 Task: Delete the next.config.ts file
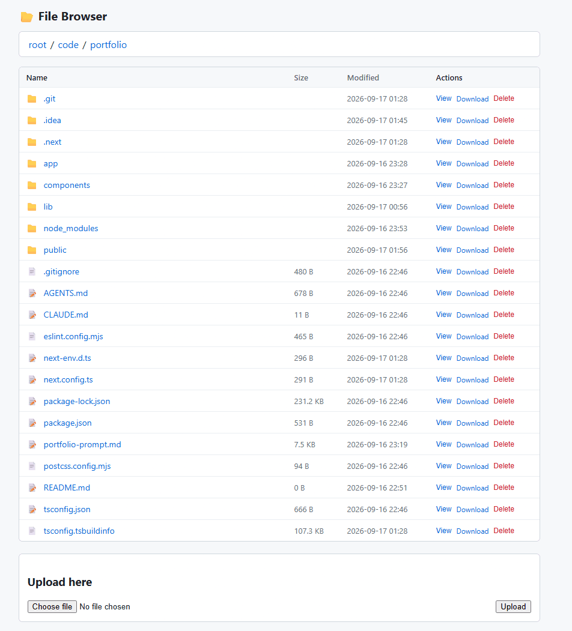[x=504, y=379]
